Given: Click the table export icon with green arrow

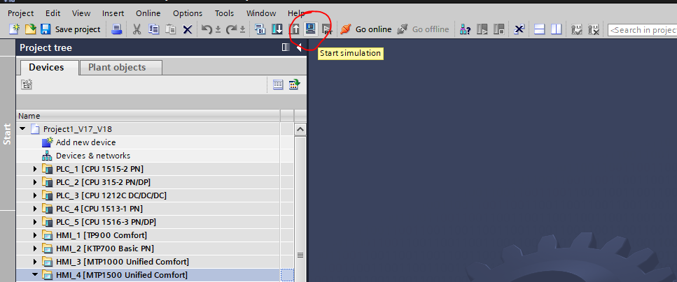Looking at the screenshot, I should click(x=295, y=84).
